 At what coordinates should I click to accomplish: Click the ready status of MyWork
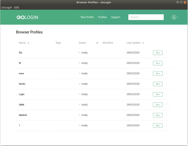pos(84,115)
